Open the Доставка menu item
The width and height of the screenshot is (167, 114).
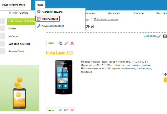click(114, 13)
